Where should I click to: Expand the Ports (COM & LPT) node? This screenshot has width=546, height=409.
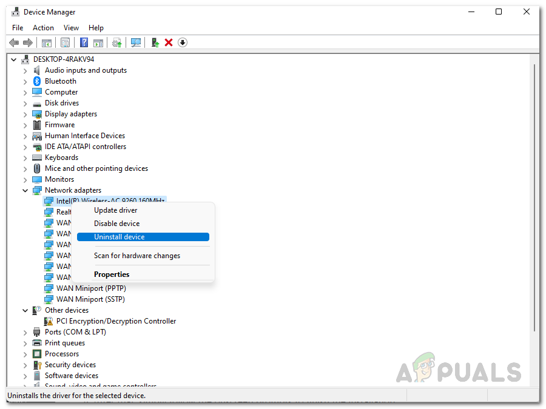25,333
